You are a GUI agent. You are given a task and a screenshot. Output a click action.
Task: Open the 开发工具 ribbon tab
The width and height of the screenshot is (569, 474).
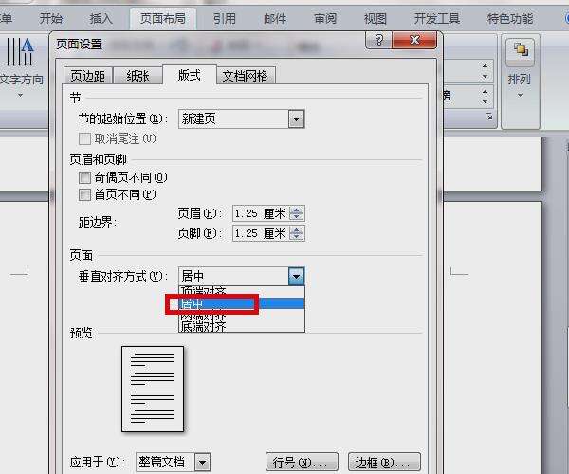coord(437,19)
